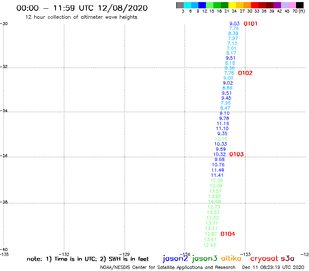The height and width of the screenshot is (271, 309).
Task: Click the wave height value 12.16
Action: click(221, 139)
